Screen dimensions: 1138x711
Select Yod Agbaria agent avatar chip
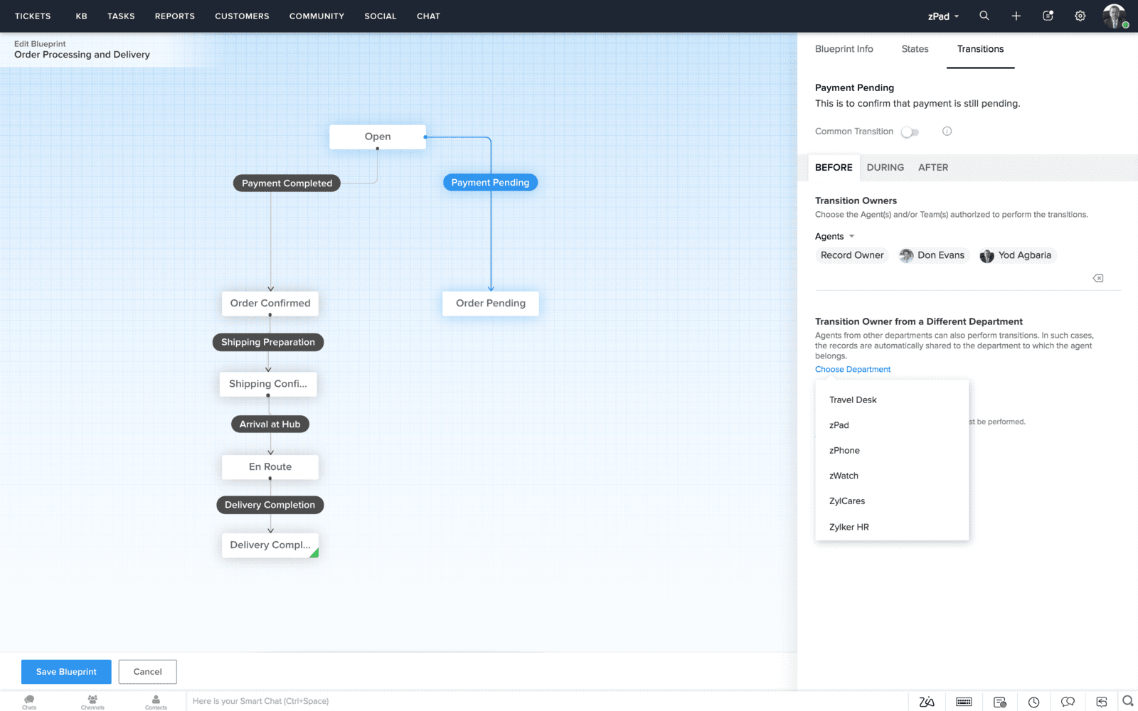[x=1016, y=255]
